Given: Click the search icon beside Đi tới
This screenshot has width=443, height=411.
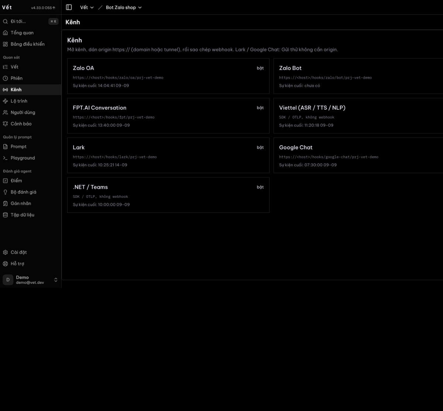Looking at the screenshot, I should (x=5, y=21).
